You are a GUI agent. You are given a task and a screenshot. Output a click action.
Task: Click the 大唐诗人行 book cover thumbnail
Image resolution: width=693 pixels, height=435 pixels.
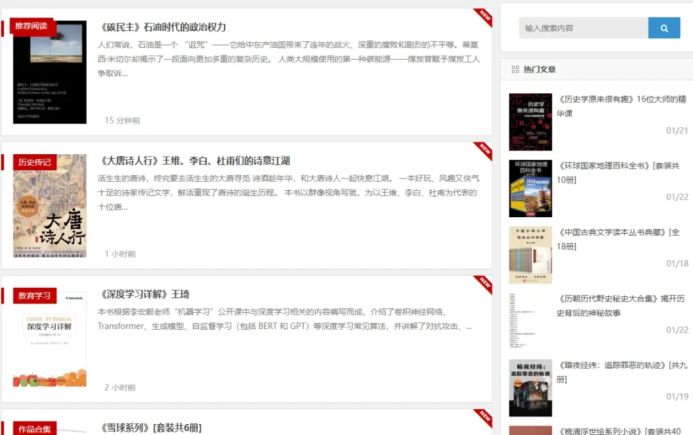[x=49, y=206]
